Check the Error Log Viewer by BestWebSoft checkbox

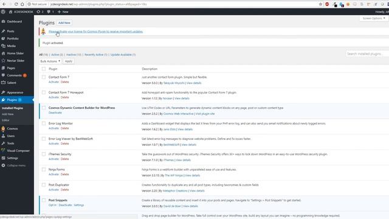[44, 139]
